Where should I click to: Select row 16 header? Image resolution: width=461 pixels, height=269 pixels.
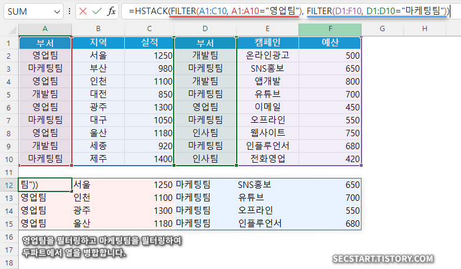pos(9,237)
